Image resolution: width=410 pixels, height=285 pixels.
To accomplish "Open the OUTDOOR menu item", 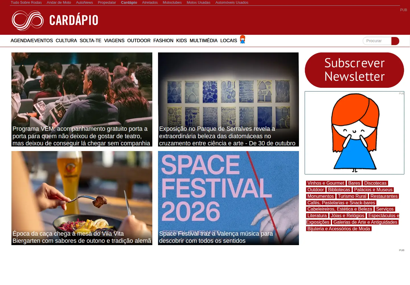I will click(x=139, y=41).
